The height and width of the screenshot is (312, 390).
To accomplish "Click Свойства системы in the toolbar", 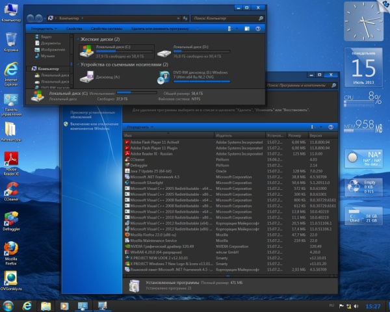I will [x=106, y=29].
